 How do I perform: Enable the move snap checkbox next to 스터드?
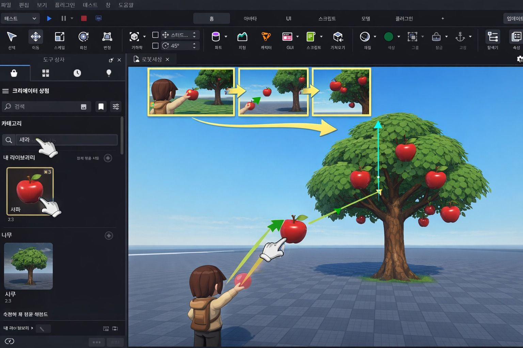[x=155, y=35]
